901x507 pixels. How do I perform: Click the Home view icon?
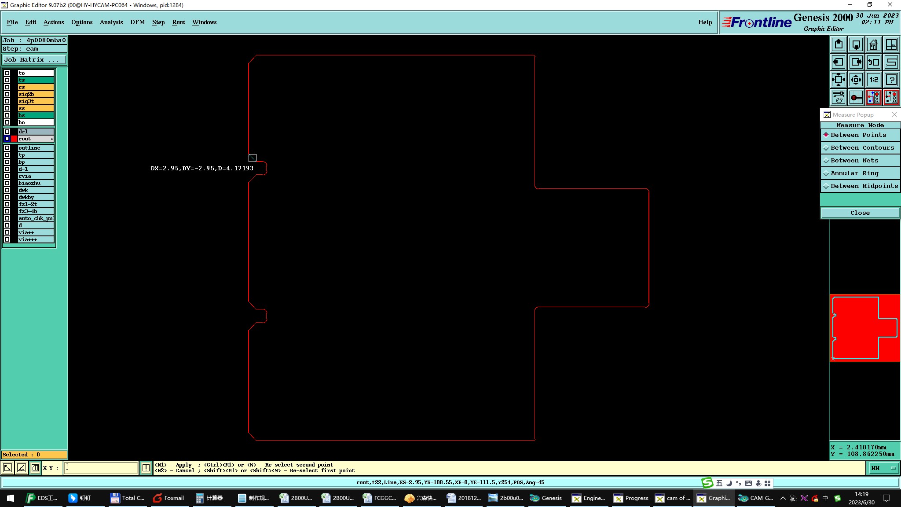873,44
